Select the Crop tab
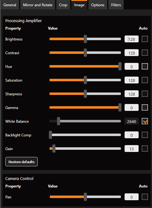Image resolution: width=152 pixels, height=208 pixels. tap(63, 5)
